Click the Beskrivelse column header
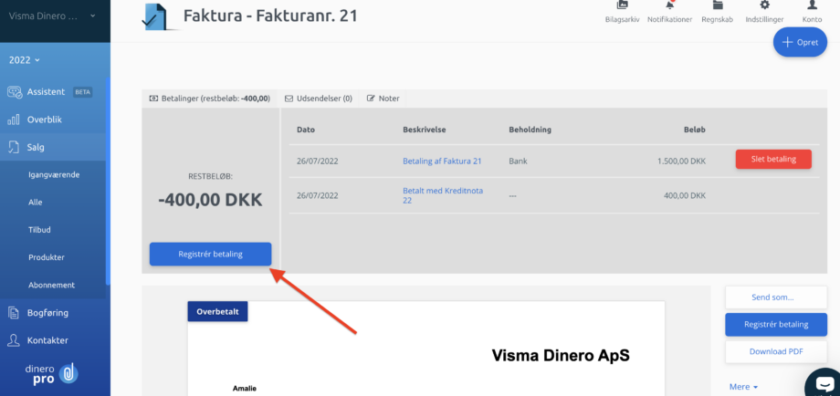The width and height of the screenshot is (840, 396). click(425, 130)
